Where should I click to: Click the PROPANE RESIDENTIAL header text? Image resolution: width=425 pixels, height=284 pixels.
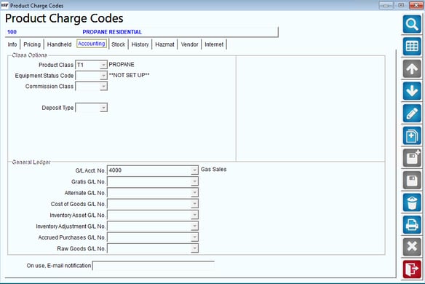(x=112, y=32)
